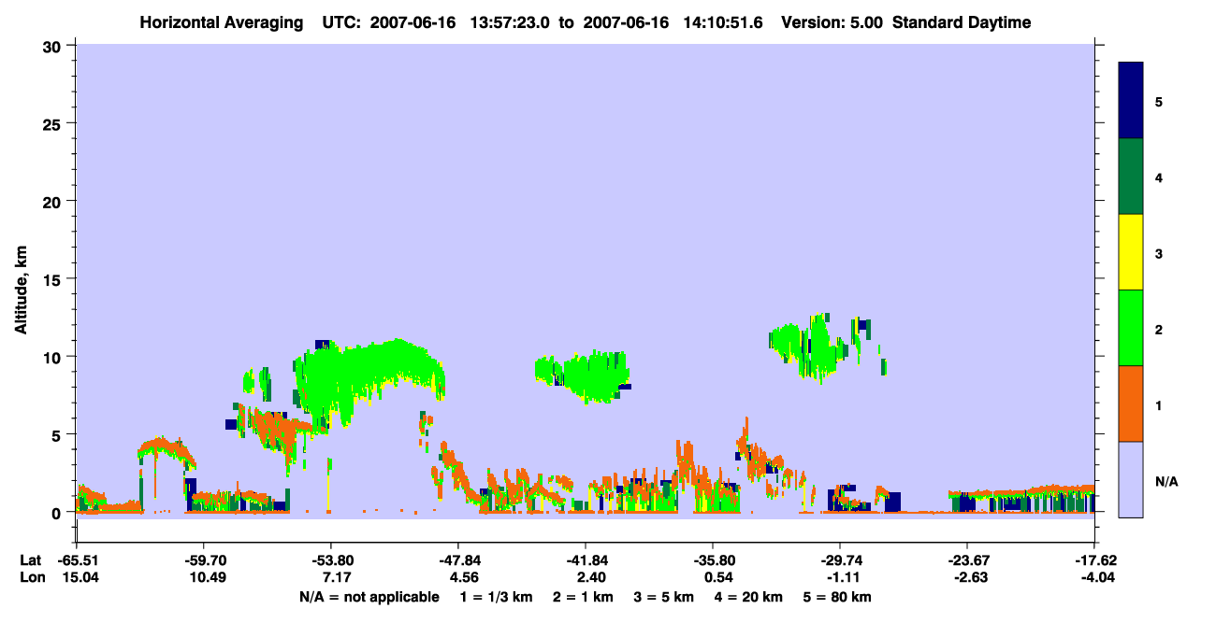The width and height of the screenshot is (1216, 623).
Task: Click the 'Lon' row label
Action: tap(31, 577)
